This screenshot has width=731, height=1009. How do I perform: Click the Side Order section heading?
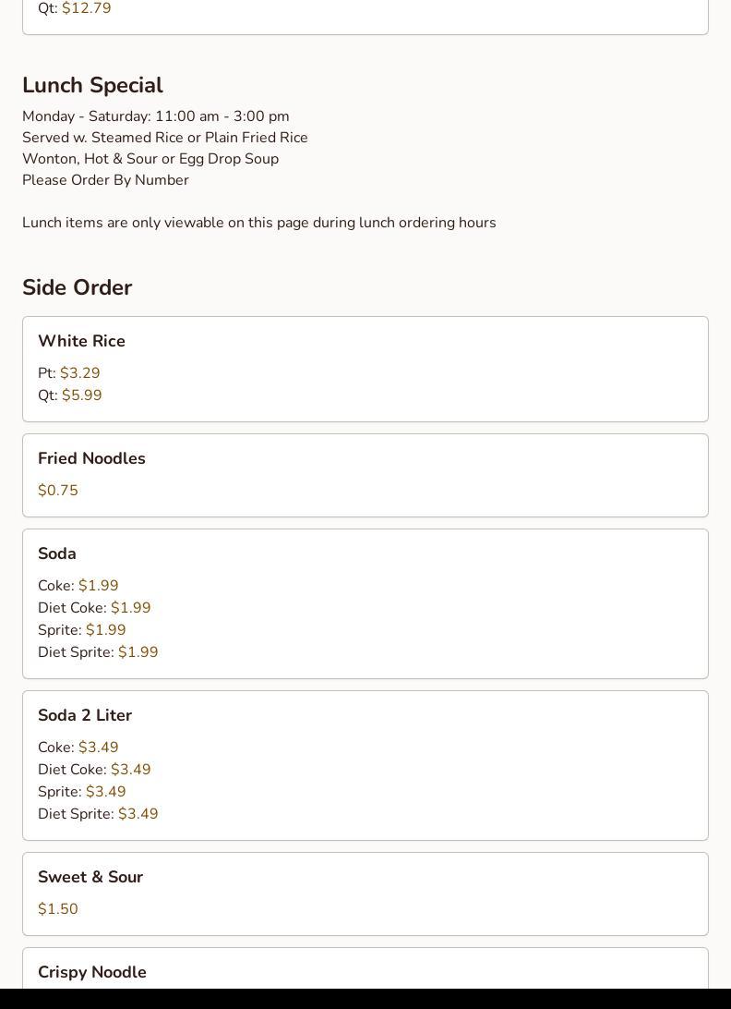[x=78, y=287]
